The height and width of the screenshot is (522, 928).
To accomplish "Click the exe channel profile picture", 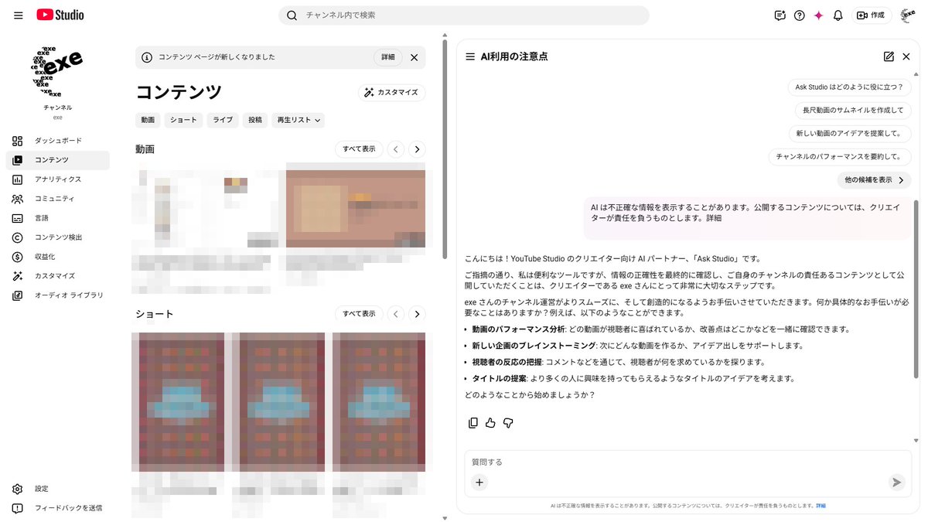I will 58,70.
